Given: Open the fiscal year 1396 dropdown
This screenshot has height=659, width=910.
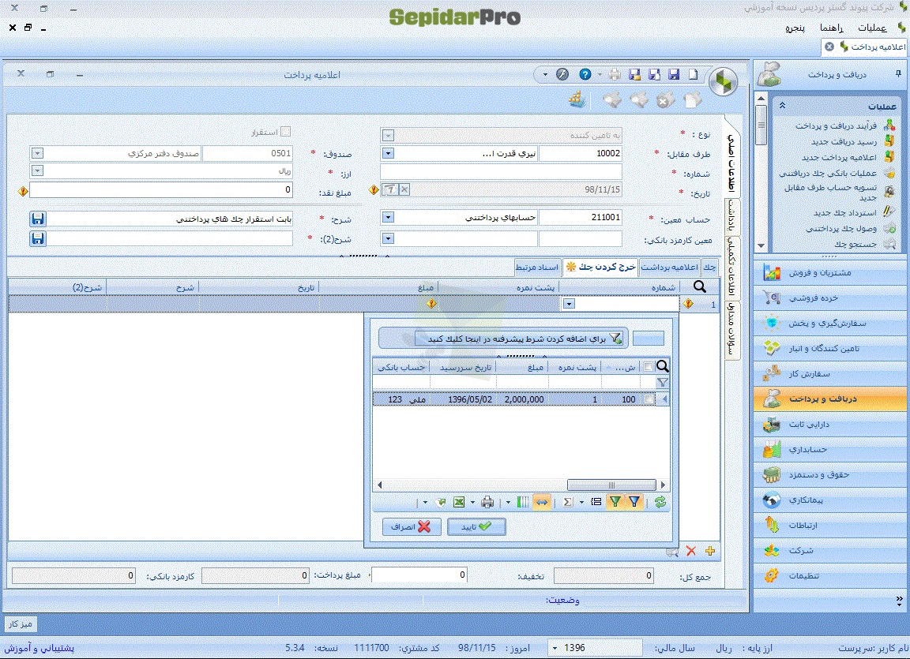Looking at the screenshot, I should pos(555,647).
